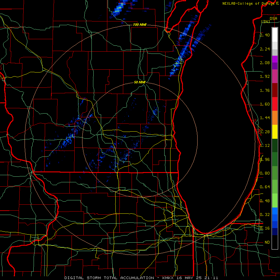The height and width of the screenshot is (280, 280).
Task: Click the 1.76 legend value
Action: [x=265, y=90]
